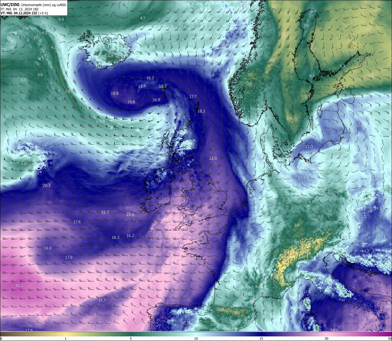
Task: Click the 'IT: Mið. 04. 12. 2024 18Z' initial time line
Action: click(20, 9)
